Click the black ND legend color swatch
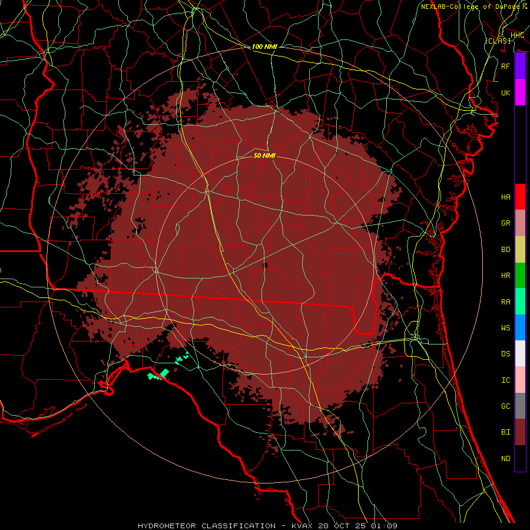The width and height of the screenshot is (530, 530). [520, 458]
